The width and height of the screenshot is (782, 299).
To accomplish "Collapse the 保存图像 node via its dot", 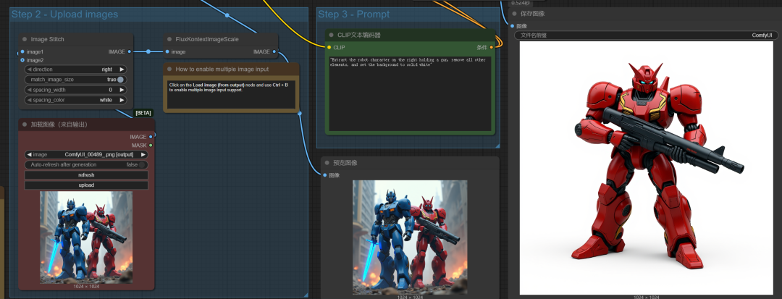I will [514, 14].
